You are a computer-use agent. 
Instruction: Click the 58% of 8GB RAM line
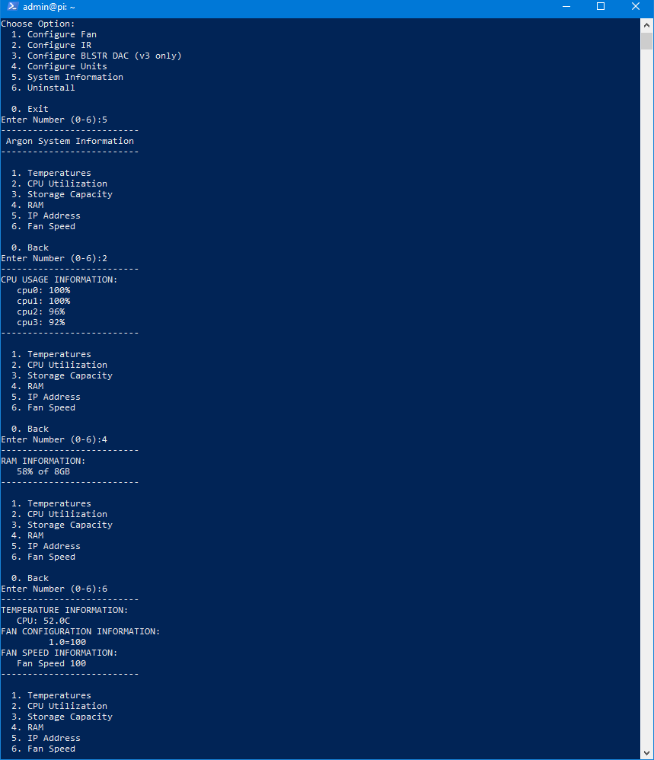click(43, 471)
